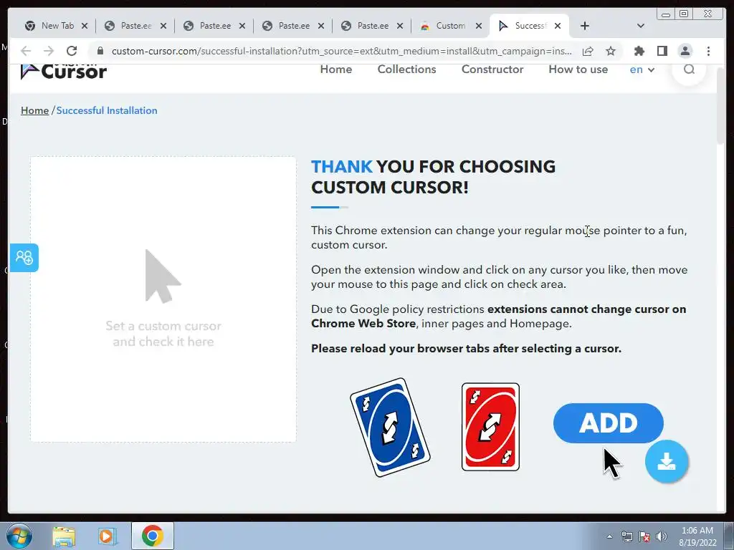The height and width of the screenshot is (550, 734).
Task: Close the active Successful tab
Action: coord(558,26)
